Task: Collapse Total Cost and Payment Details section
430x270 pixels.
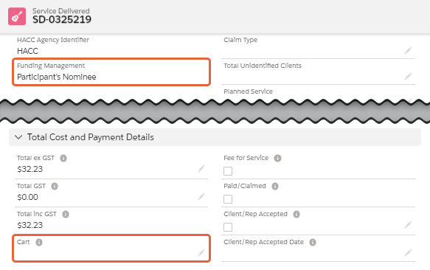Action: [x=18, y=137]
